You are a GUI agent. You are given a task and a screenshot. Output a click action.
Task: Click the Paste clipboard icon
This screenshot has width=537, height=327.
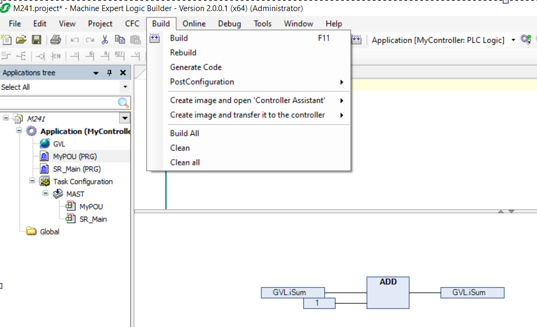tap(135, 40)
